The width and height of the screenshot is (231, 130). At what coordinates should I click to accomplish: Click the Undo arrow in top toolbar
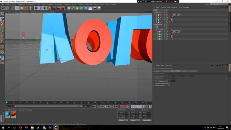click(3, 8)
